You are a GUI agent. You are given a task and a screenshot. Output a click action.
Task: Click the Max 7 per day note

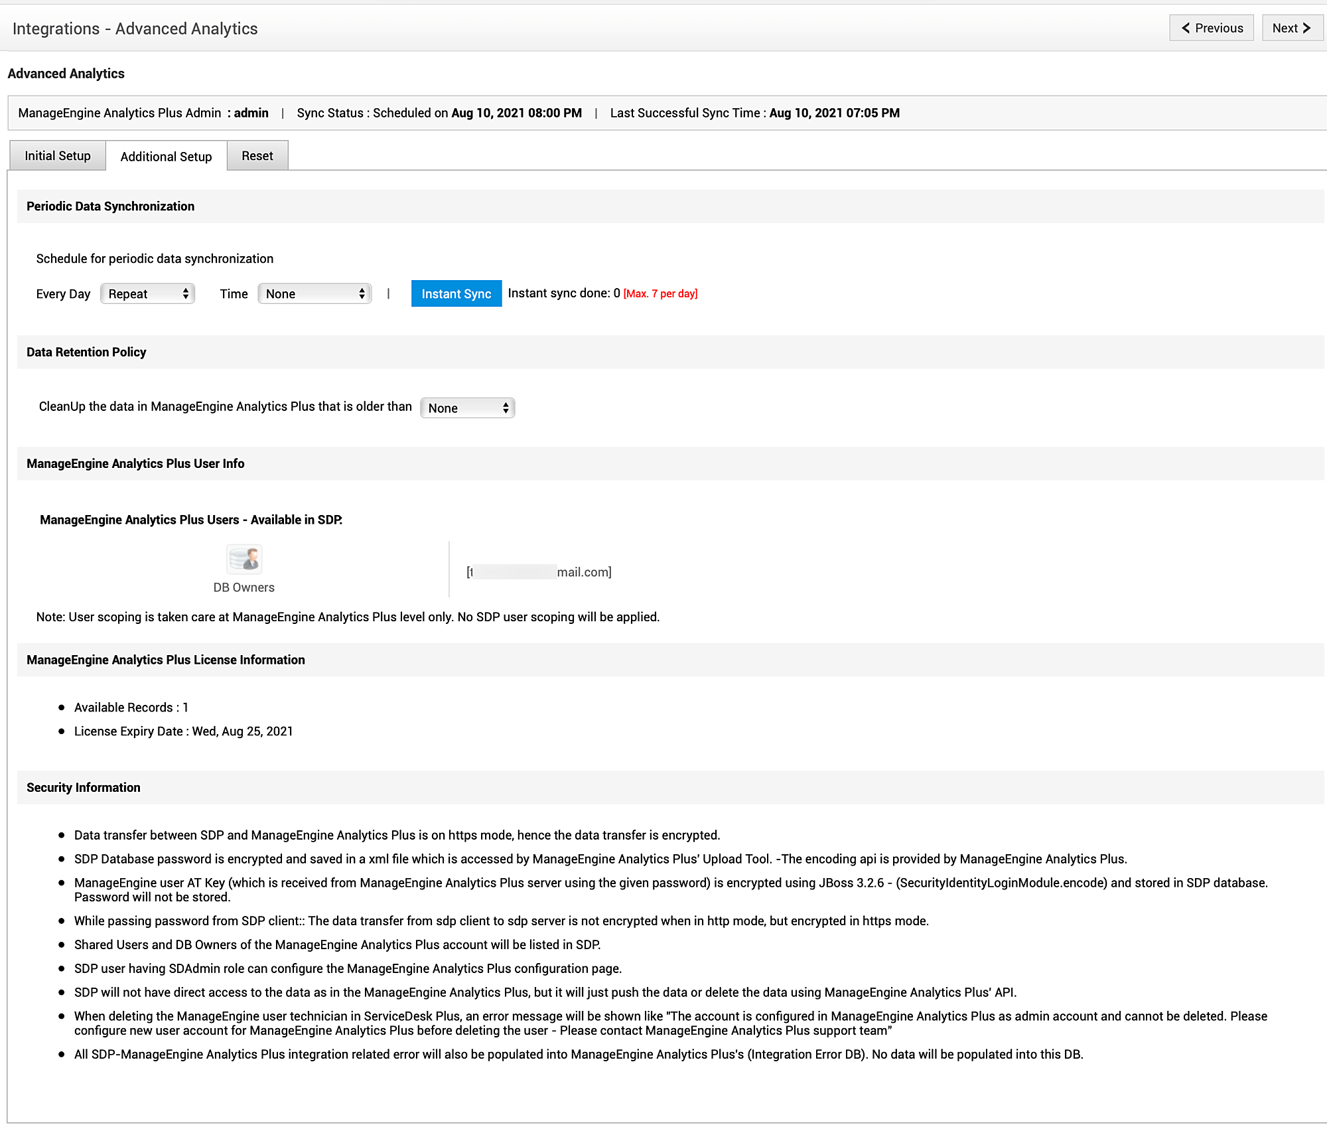pyautogui.click(x=660, y=293)
